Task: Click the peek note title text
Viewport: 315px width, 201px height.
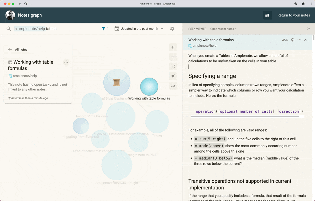Action: coord(211,40)
